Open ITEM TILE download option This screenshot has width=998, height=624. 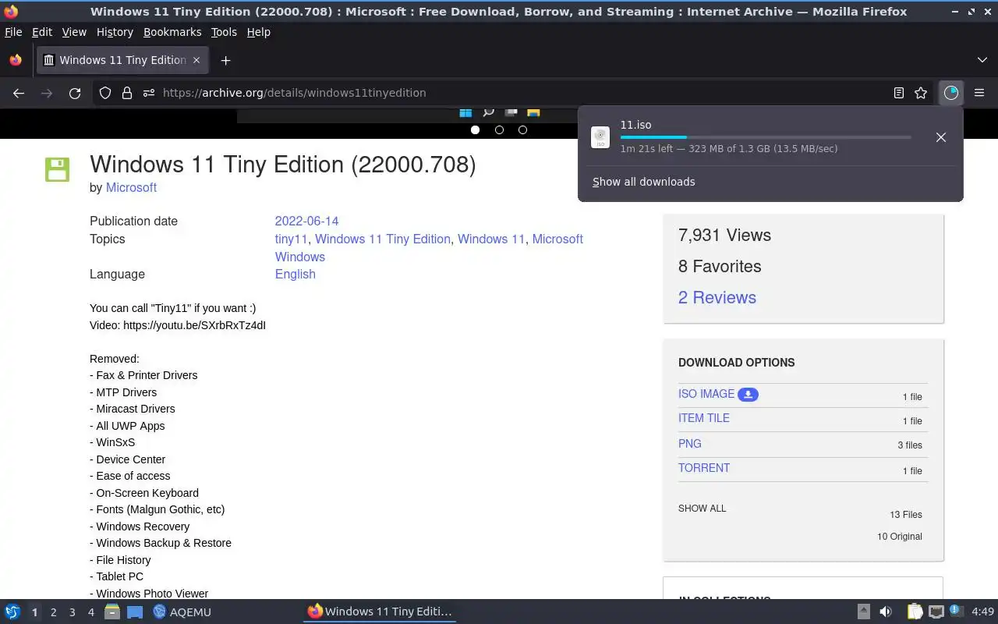tap(704, 418)
